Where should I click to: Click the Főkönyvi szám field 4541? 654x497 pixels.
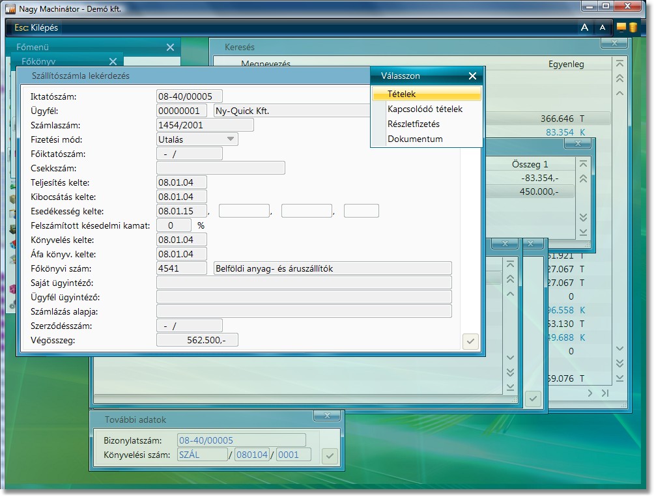[182, 268]
